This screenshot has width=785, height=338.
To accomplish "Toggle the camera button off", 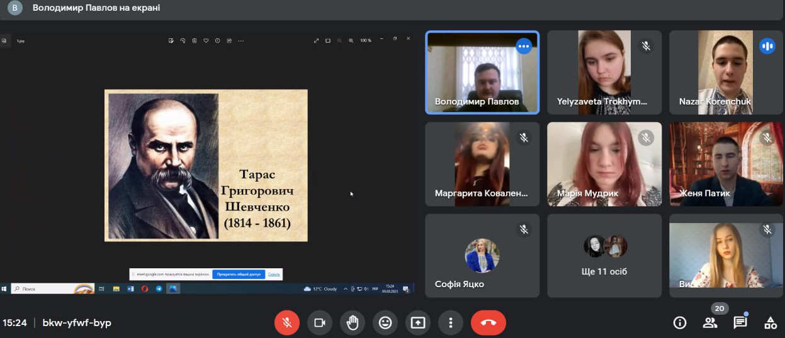I will click(x=320, y=323).
